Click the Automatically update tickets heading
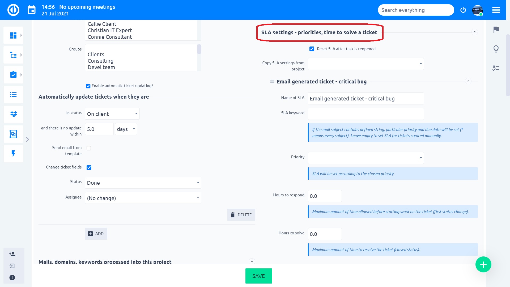The width and height of the screenshot is (510, 287). point(93,97)
